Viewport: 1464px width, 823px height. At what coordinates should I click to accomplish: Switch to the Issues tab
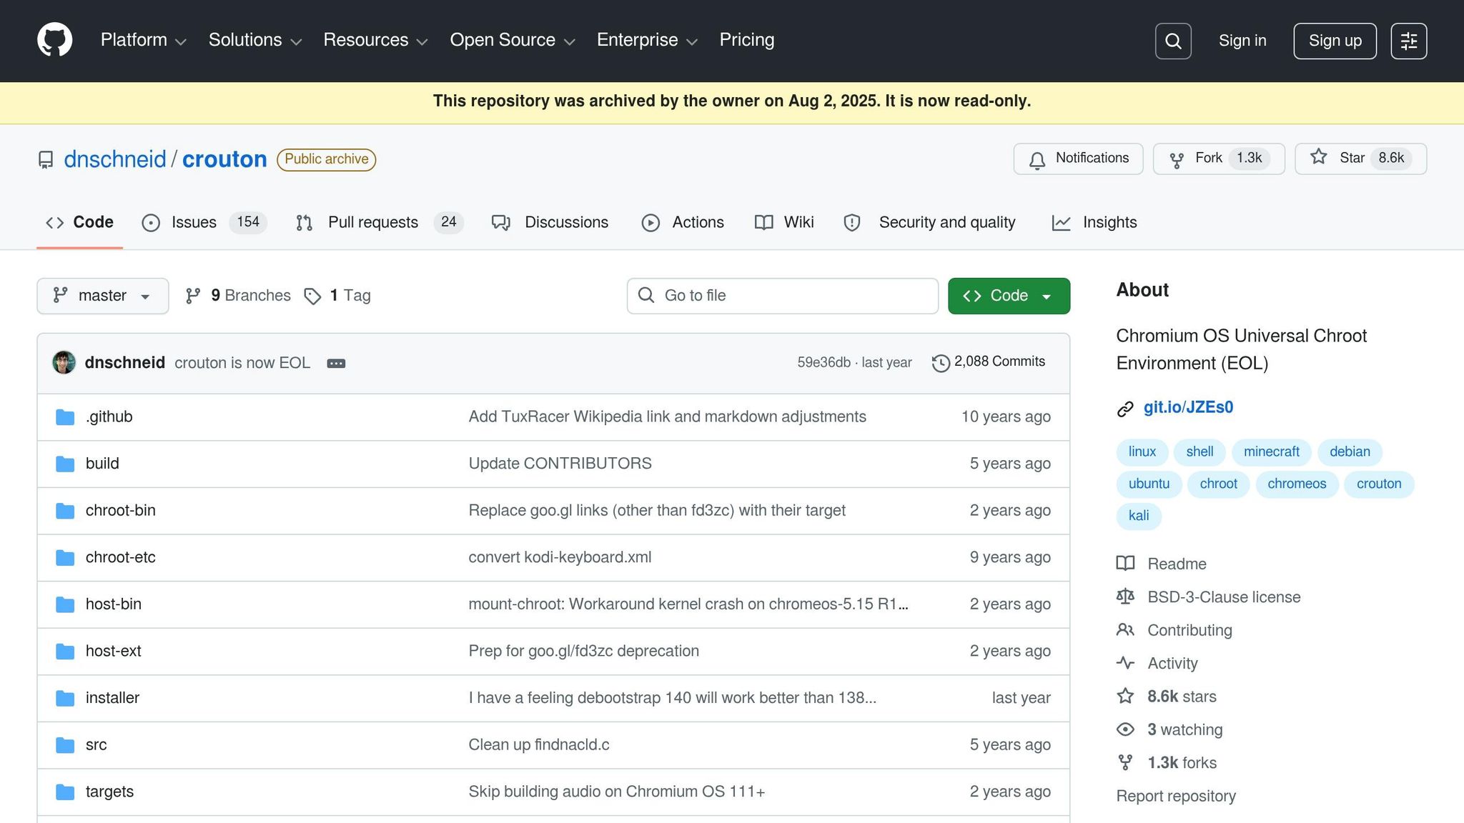[204, 222]
